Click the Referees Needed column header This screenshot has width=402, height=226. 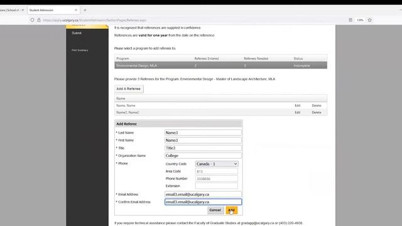[256, 58]
